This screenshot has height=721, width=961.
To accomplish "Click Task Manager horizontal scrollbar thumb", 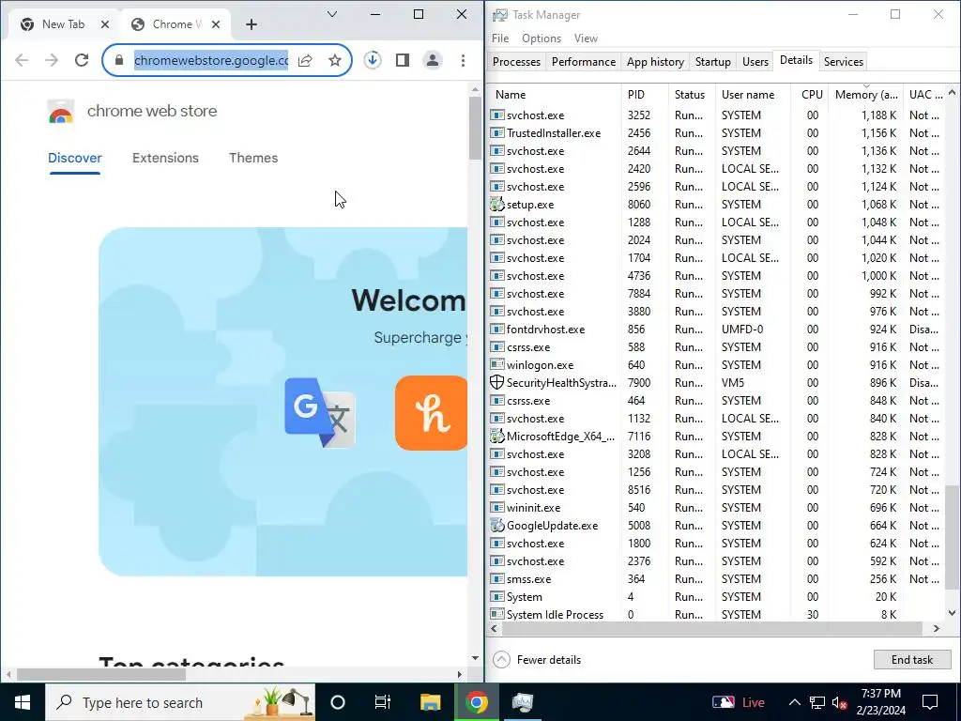I will point(712,628).
